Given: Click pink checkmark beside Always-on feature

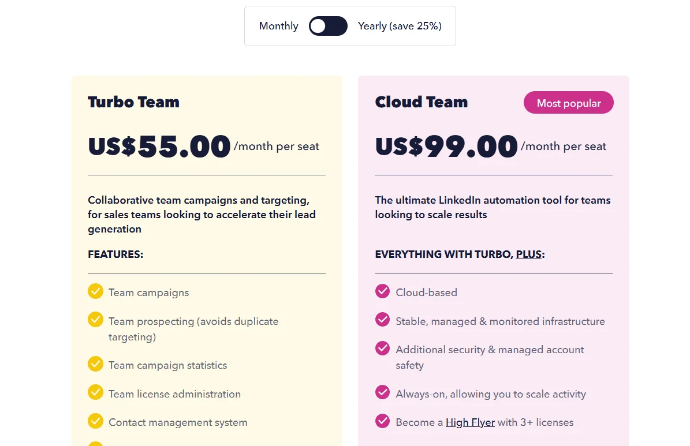Looking at the screenshot, I should tap(382, 393).
